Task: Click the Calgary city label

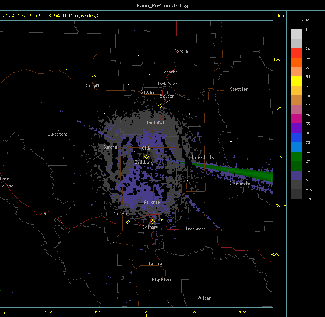Action: click(151, 227)
